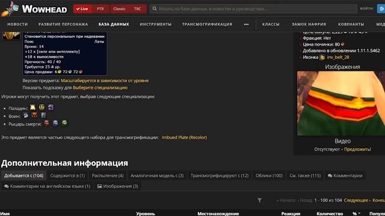Switch to the Live database version
This screenshot has width=385, height=216.
click(82, 9)
